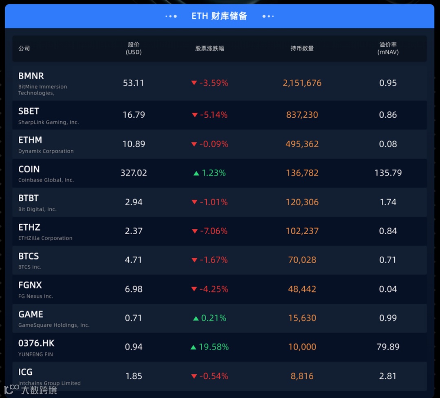Click the 股票涨跌幅 column header
The image size is (440, 398).
click(210, 48)
